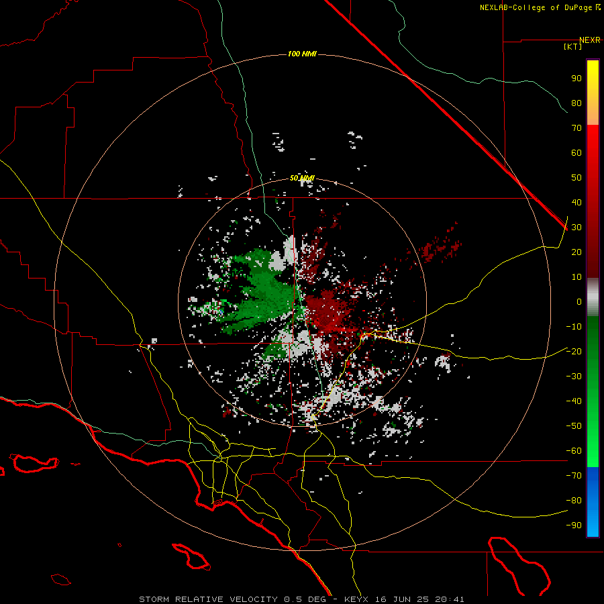Click the "NEXR" label above the scale
The width and height of the screenshot is (604, 604).
[x=590, y=40]
